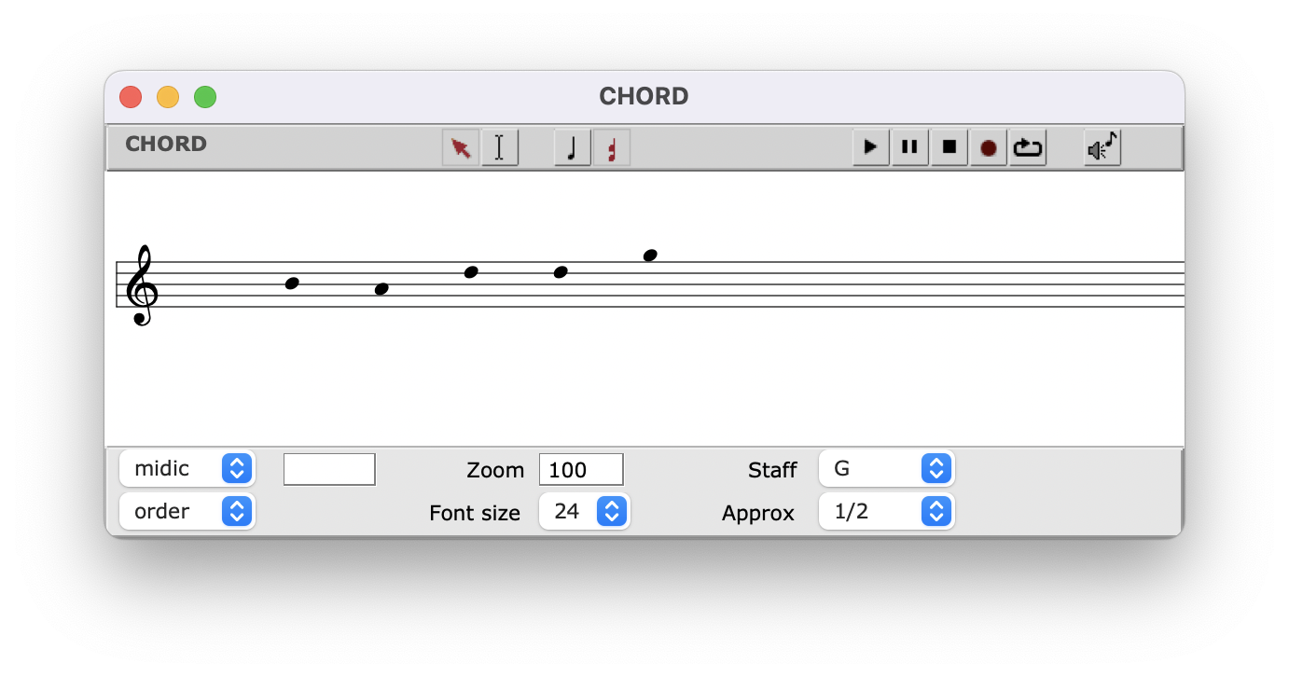Open the order dropdown
Image resolution: width=1289 pixels, height=677 pixels.
coord(187,511)
